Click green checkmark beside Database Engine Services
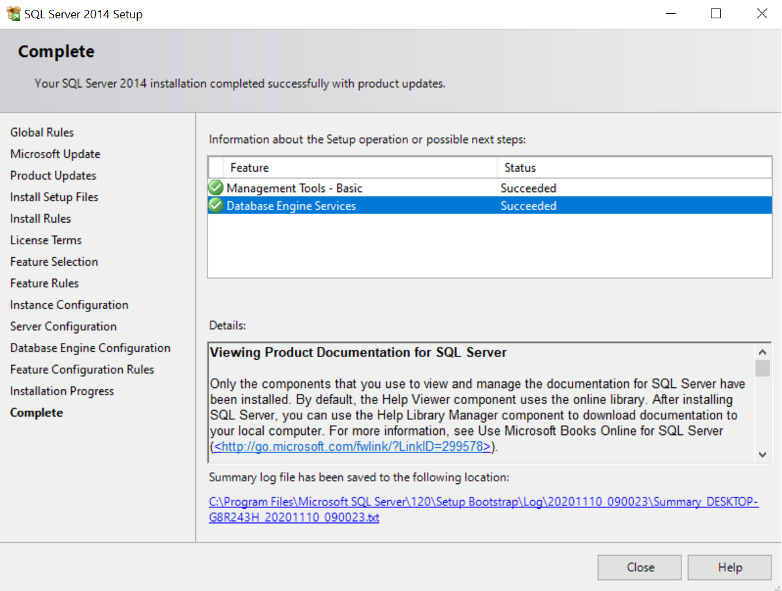The image size is (782, 591). [x=216, y=206]
